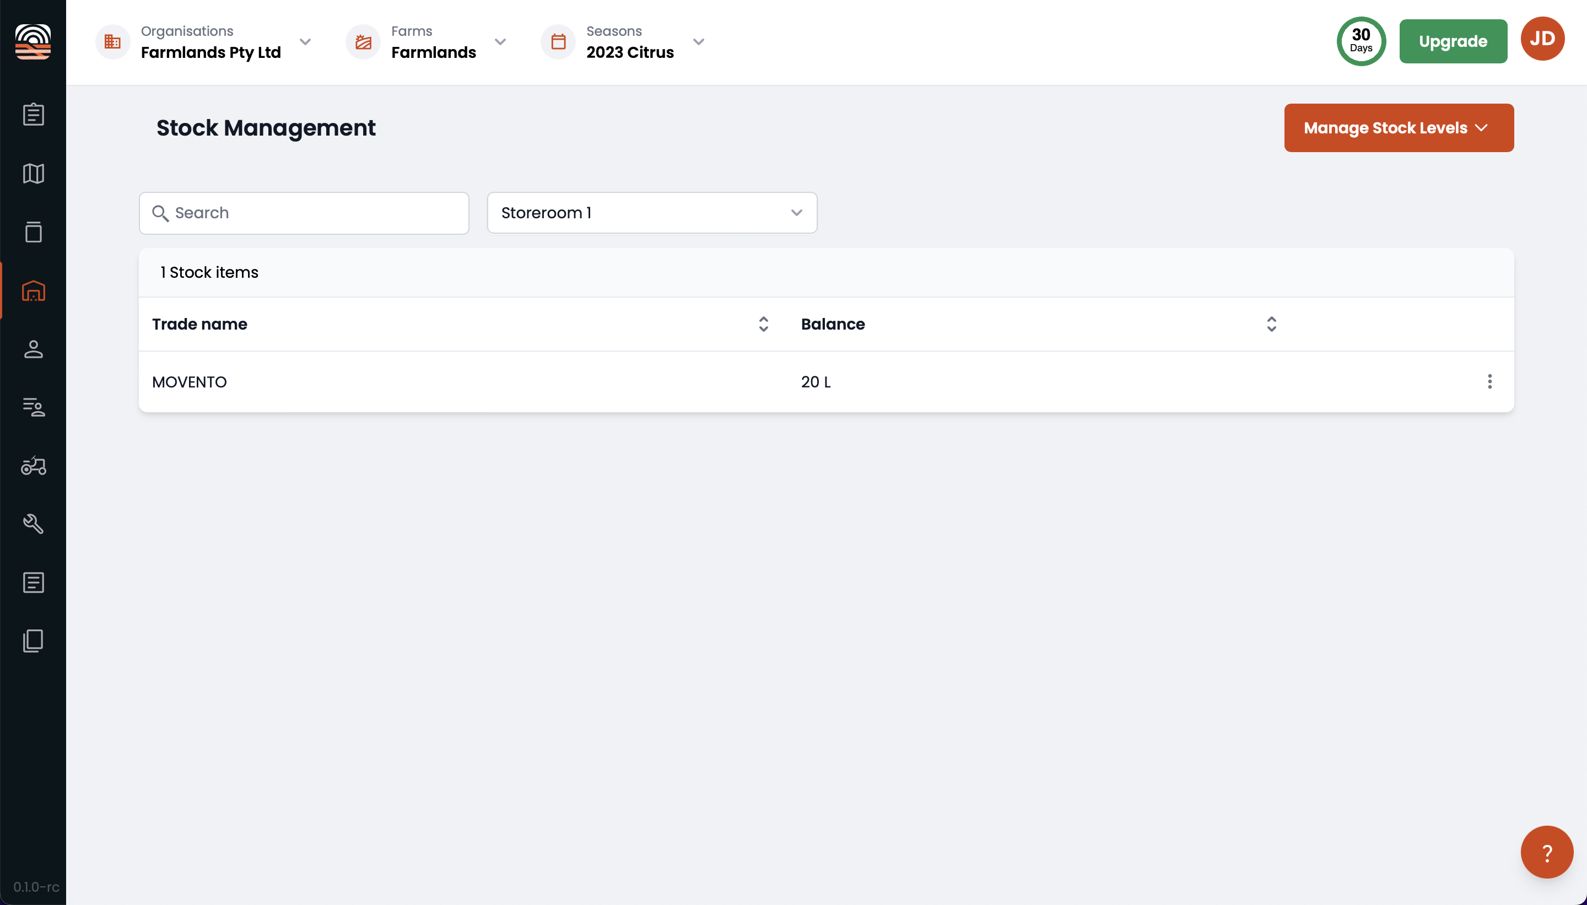Click the Balance column header
1587x905 pixels.
pos(833,324)
